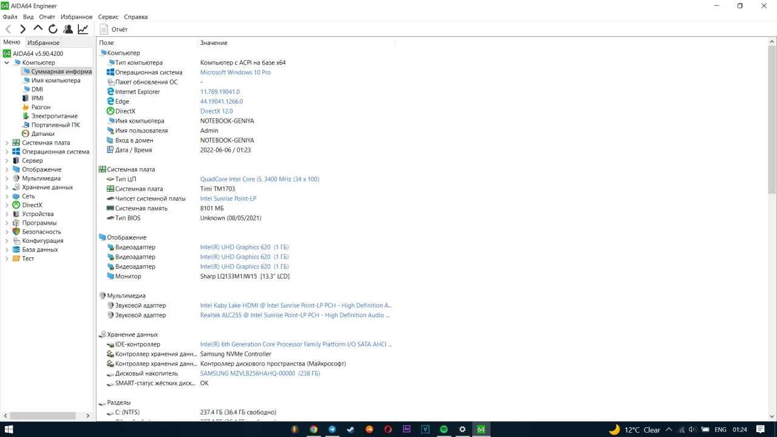Image resolution: width=777 pixels, height=437 pixels.
Task: Open Telegram from the taskbar
Action: click(332, 429)
